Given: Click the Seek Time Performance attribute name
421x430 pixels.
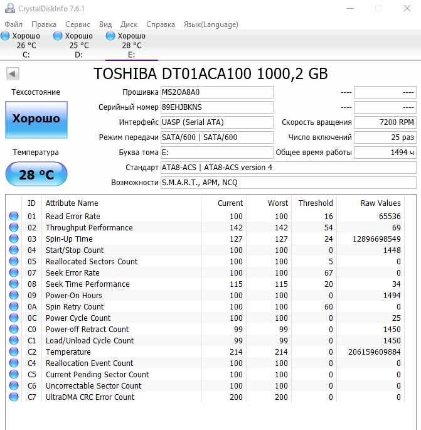Looking at the screenshot, I should pos(87,284).
